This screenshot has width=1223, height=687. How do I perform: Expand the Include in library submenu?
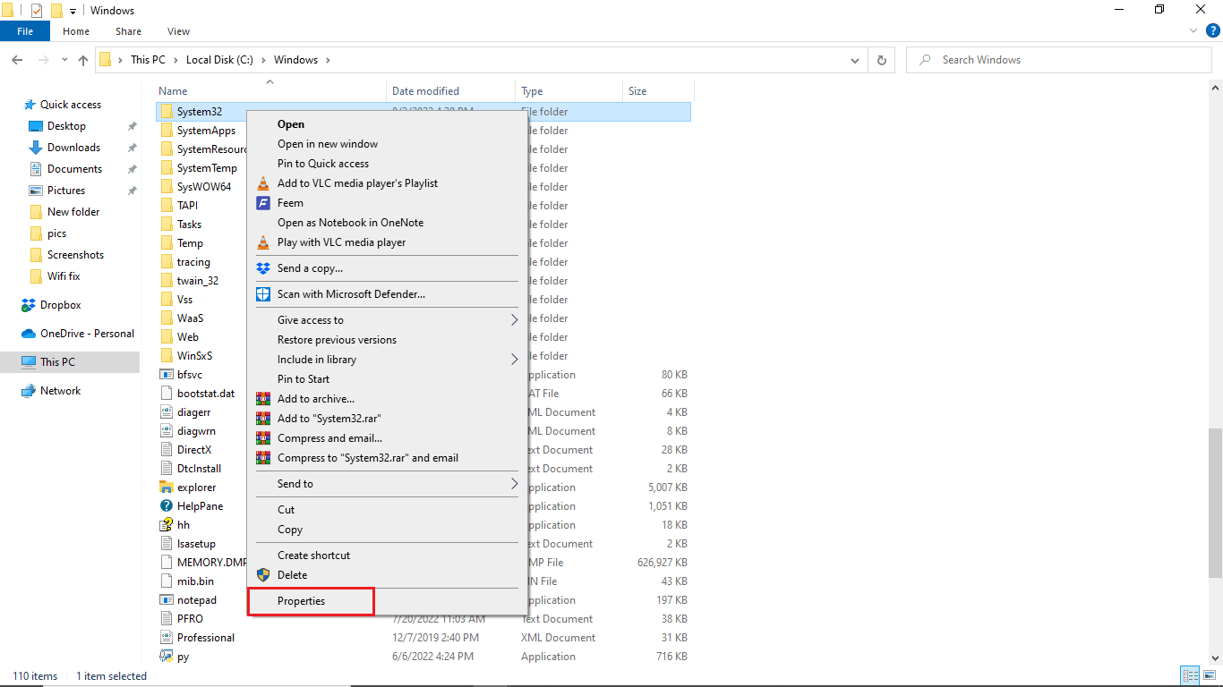click(x=514, y=360)
